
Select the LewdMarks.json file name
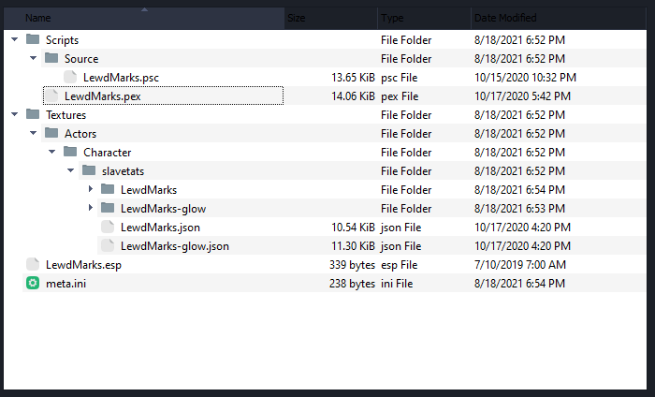[160, 228]
